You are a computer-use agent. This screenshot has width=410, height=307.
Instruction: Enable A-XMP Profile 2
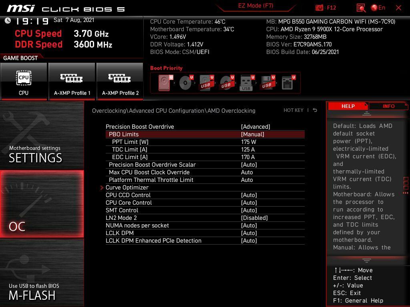pyautogui.click(x=120, y=82)
